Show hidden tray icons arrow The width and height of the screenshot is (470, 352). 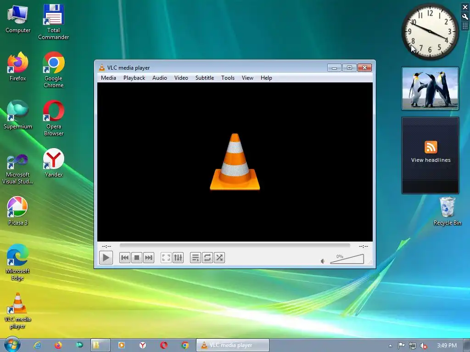pyautogui.click(x=390, y=346)
